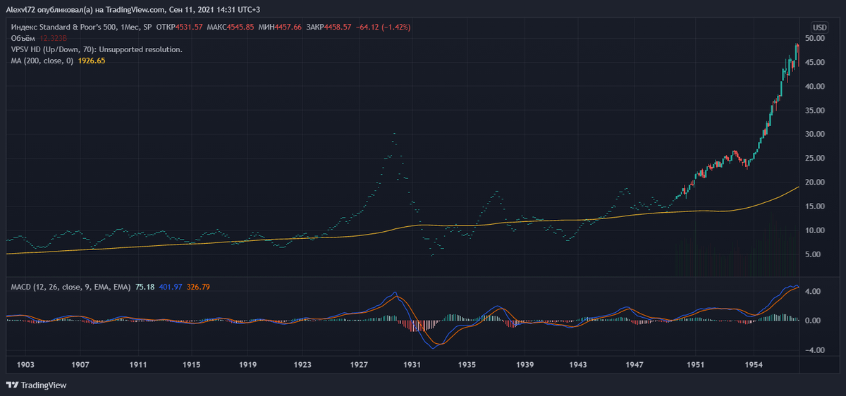Select the Объём volume indicator label
The image size is (846, 396).
23,38
